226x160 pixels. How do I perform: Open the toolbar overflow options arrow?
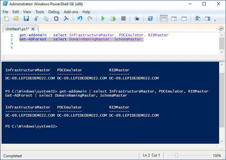215,21
